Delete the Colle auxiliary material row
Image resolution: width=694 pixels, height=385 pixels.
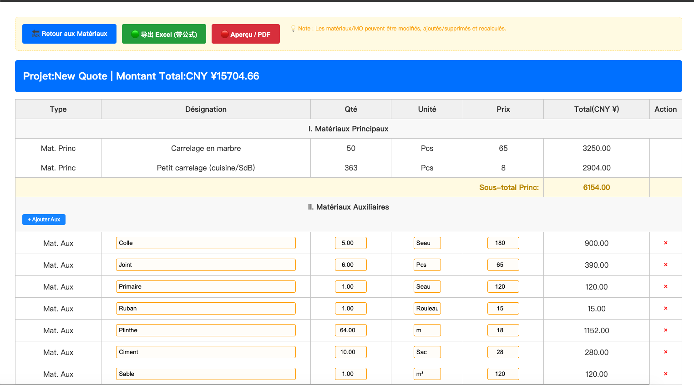[665, 243]
